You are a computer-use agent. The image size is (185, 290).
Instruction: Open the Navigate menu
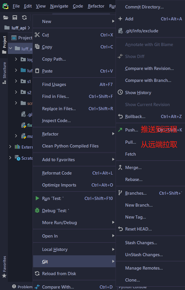[x=59, y=6]
